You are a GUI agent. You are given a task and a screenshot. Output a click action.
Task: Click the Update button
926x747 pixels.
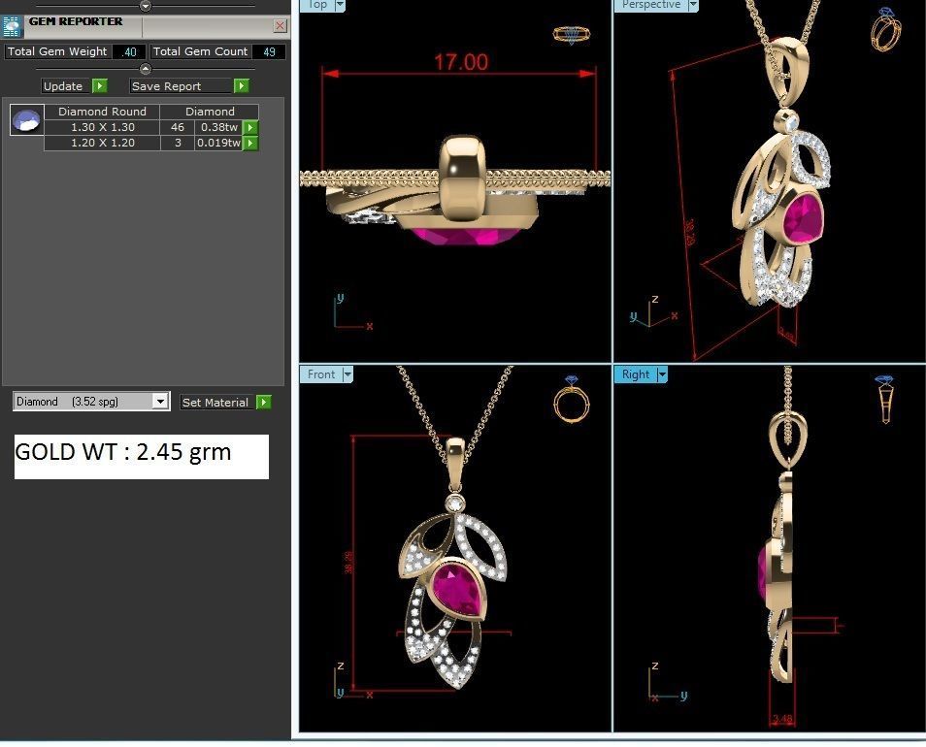pos(66,86)
